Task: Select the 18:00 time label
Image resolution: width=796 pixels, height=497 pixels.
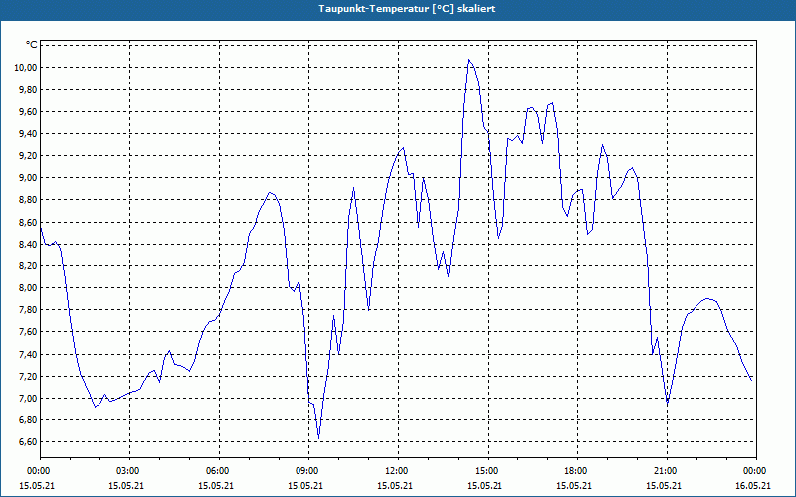Action: tap(577, 471)
